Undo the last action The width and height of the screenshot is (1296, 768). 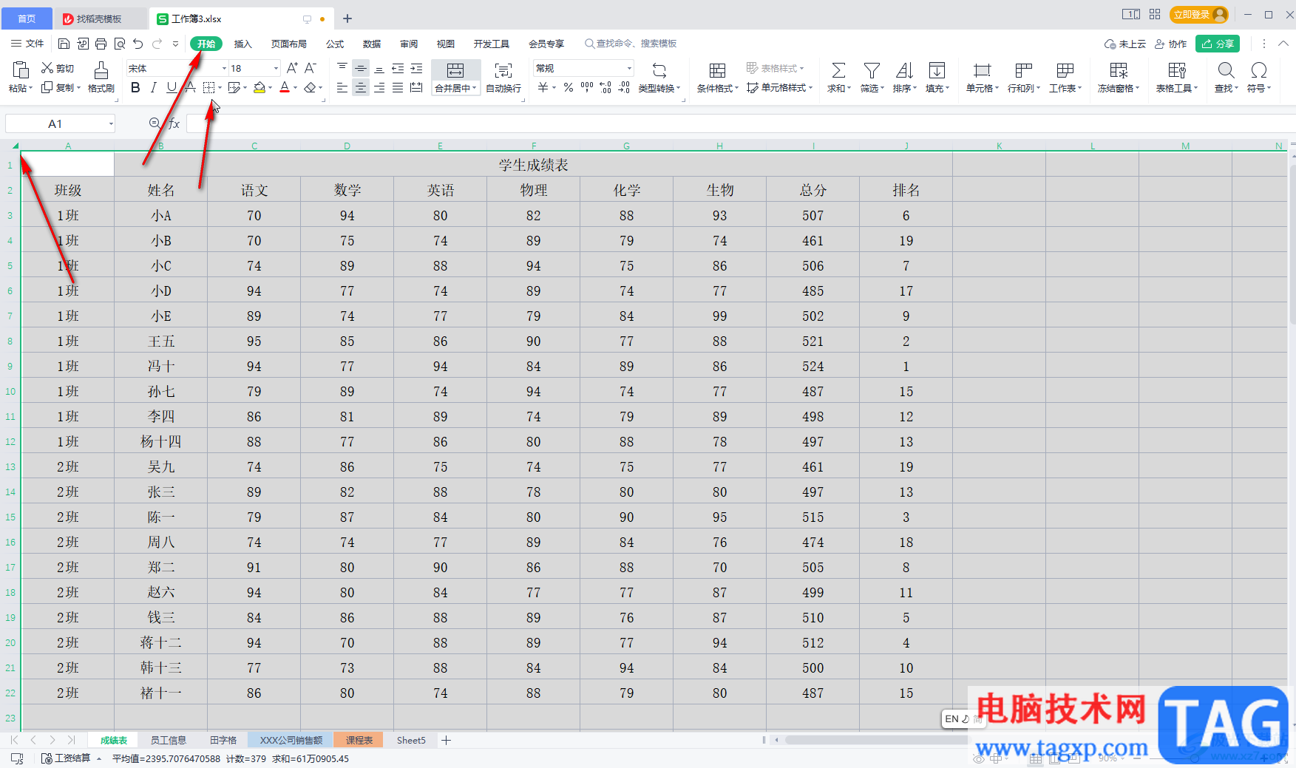(x=138, y=44)
